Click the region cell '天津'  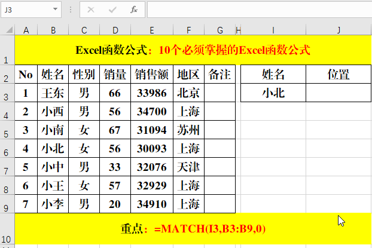[188, 167]
